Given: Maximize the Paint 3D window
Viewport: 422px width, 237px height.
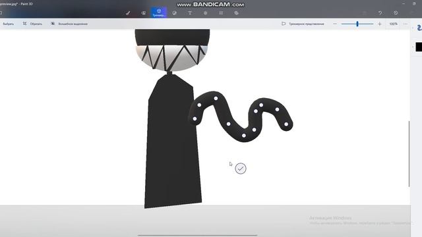Looking at the screenshot, I should click(x=414, y=4).
